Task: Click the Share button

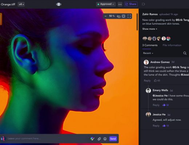Action: point(131,4)
